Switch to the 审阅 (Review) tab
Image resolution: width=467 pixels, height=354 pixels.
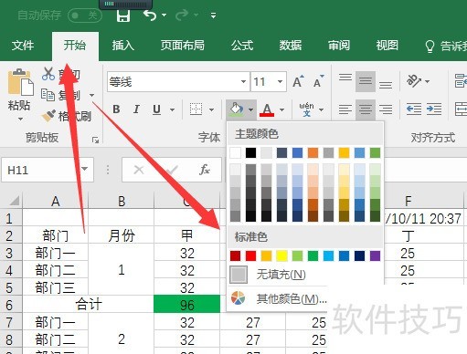[339, 46]
